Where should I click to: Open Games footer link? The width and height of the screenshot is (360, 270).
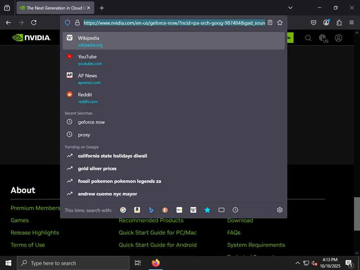[x=20, y=220]
